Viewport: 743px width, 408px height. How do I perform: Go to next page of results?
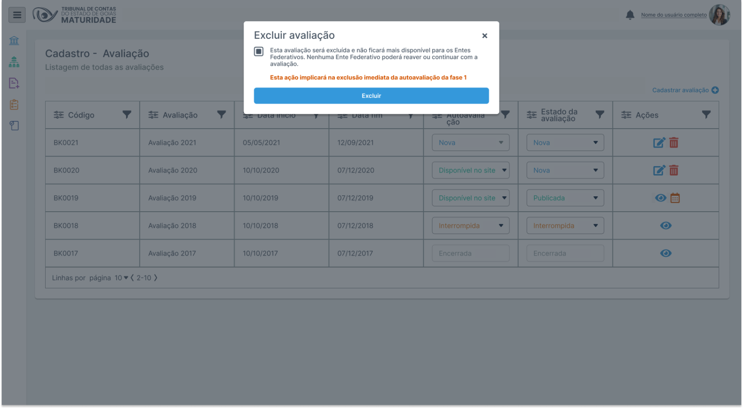pyautogui.click(x=156, y=278)
